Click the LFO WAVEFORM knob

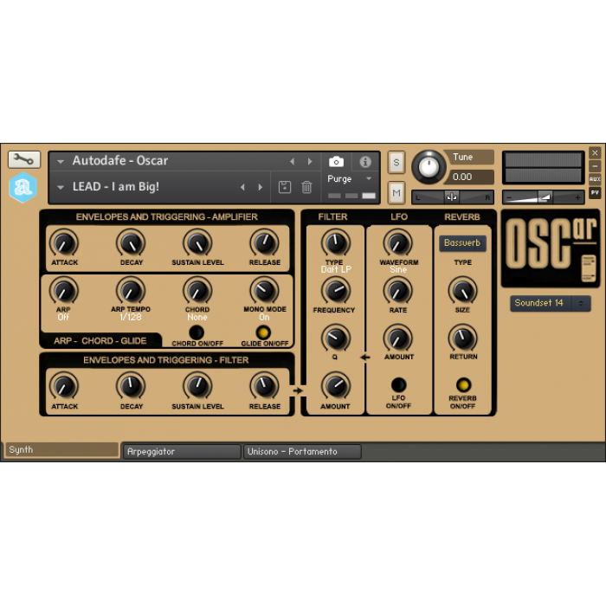[x=397, y=243]
